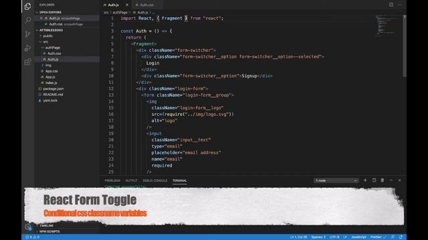428x240 pixels.
Task: Change end of line sequence LF
Action: [x=345, y=237]
